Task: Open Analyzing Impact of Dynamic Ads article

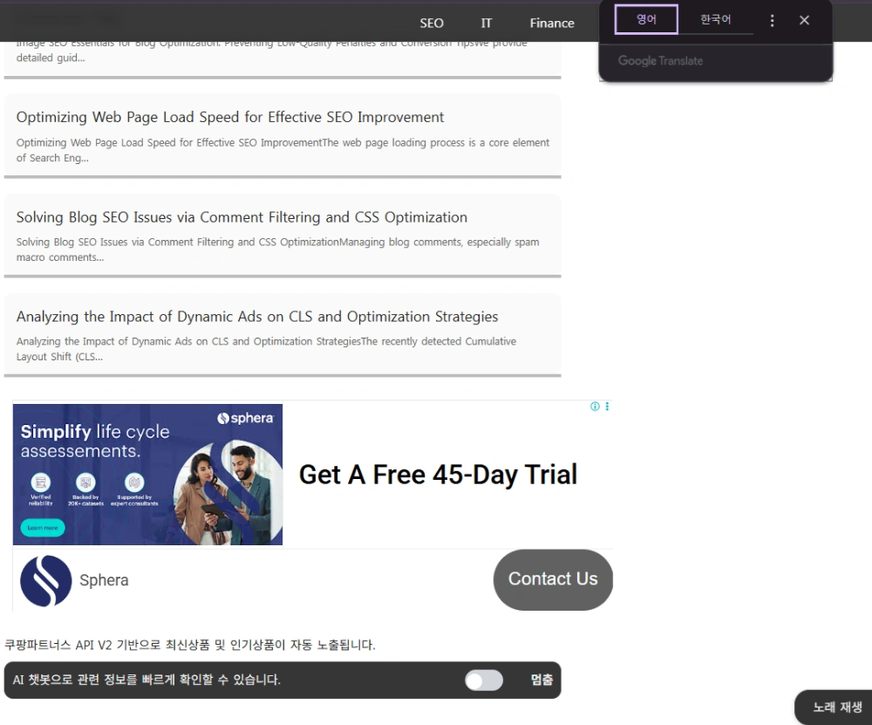Action: coord(257,317)
